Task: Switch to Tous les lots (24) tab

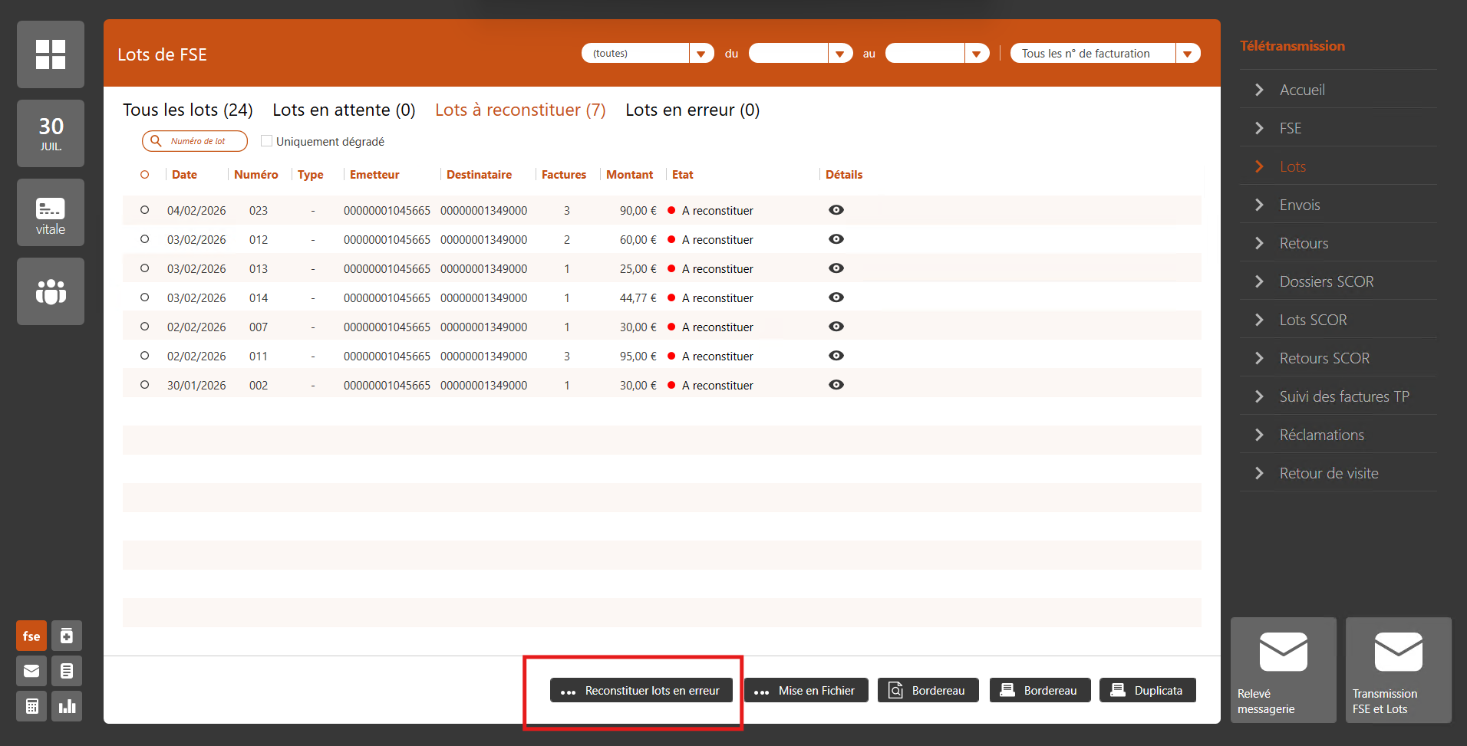Action: tap(188, 110)
